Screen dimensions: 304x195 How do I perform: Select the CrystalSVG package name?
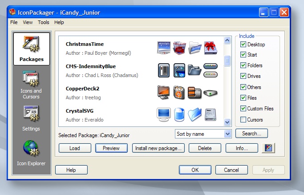(x=80, y=111)
